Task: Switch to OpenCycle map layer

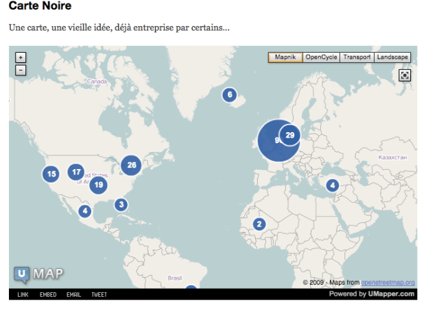Action: pyautogui.click(x=321, y=57)
